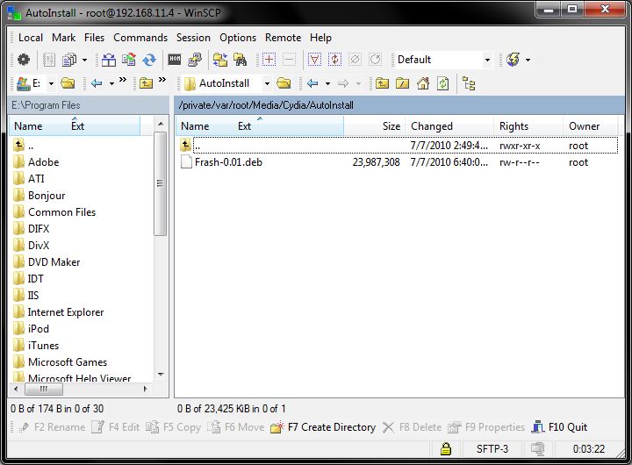Open the Remote menu
This screenshot has width=632, height=465.
point(283,38)
